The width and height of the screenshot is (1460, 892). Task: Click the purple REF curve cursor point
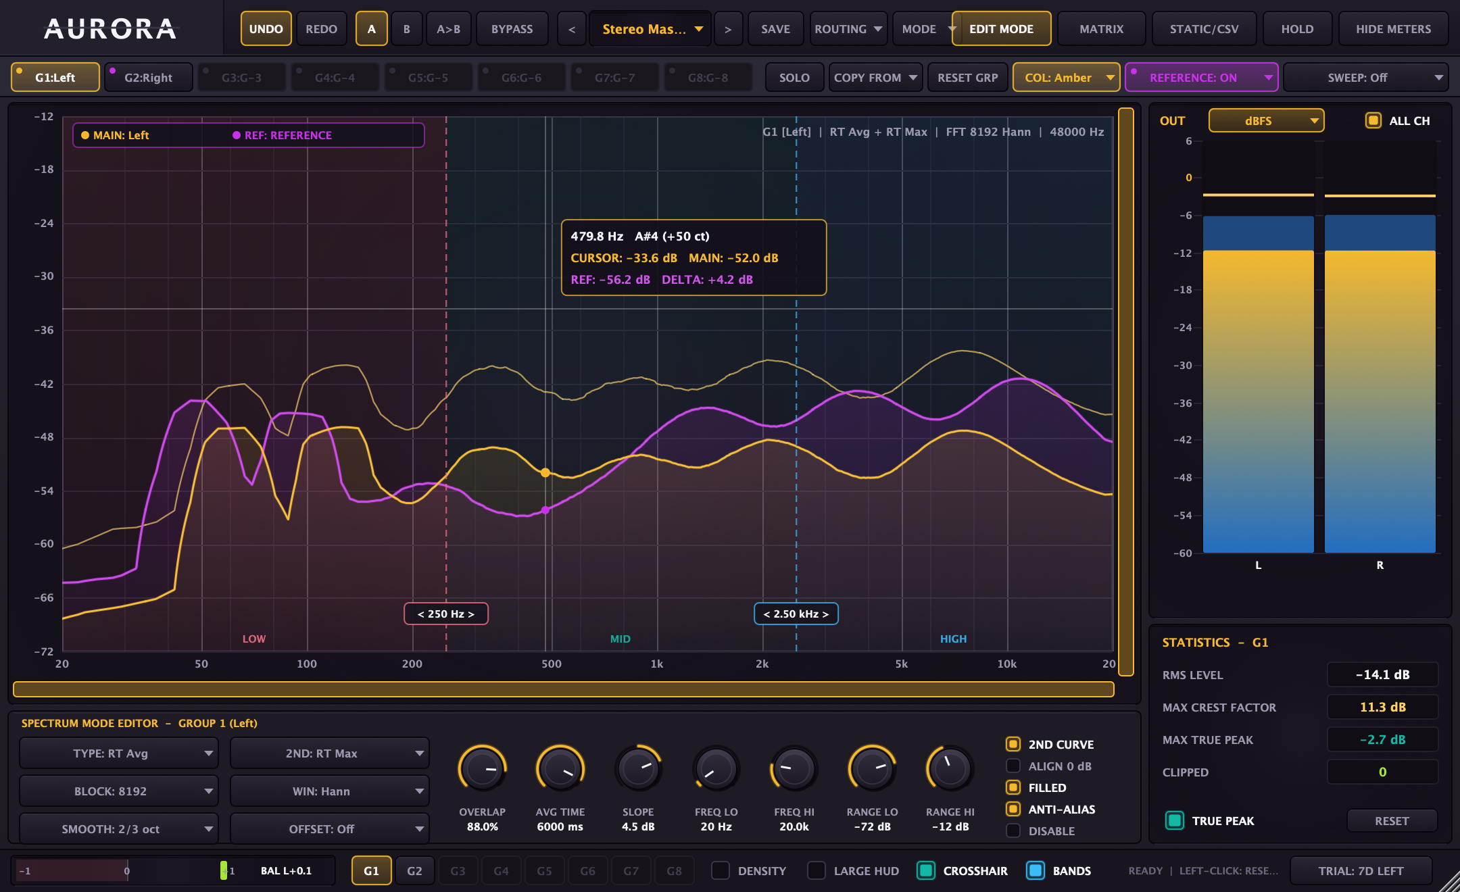(x=545, y=510)
